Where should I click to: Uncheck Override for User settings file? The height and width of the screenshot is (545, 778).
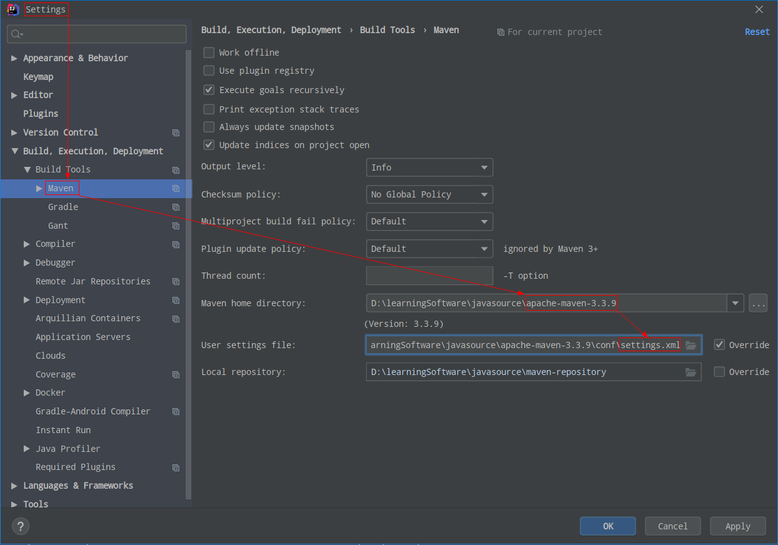[719, 345]
